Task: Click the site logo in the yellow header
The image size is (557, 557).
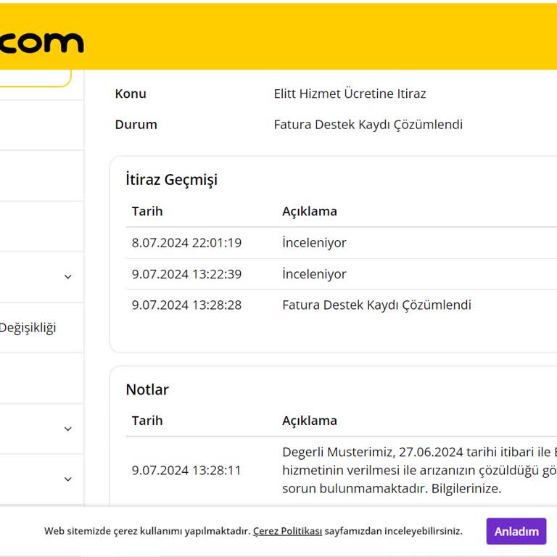Action: [x=41, y=42]
